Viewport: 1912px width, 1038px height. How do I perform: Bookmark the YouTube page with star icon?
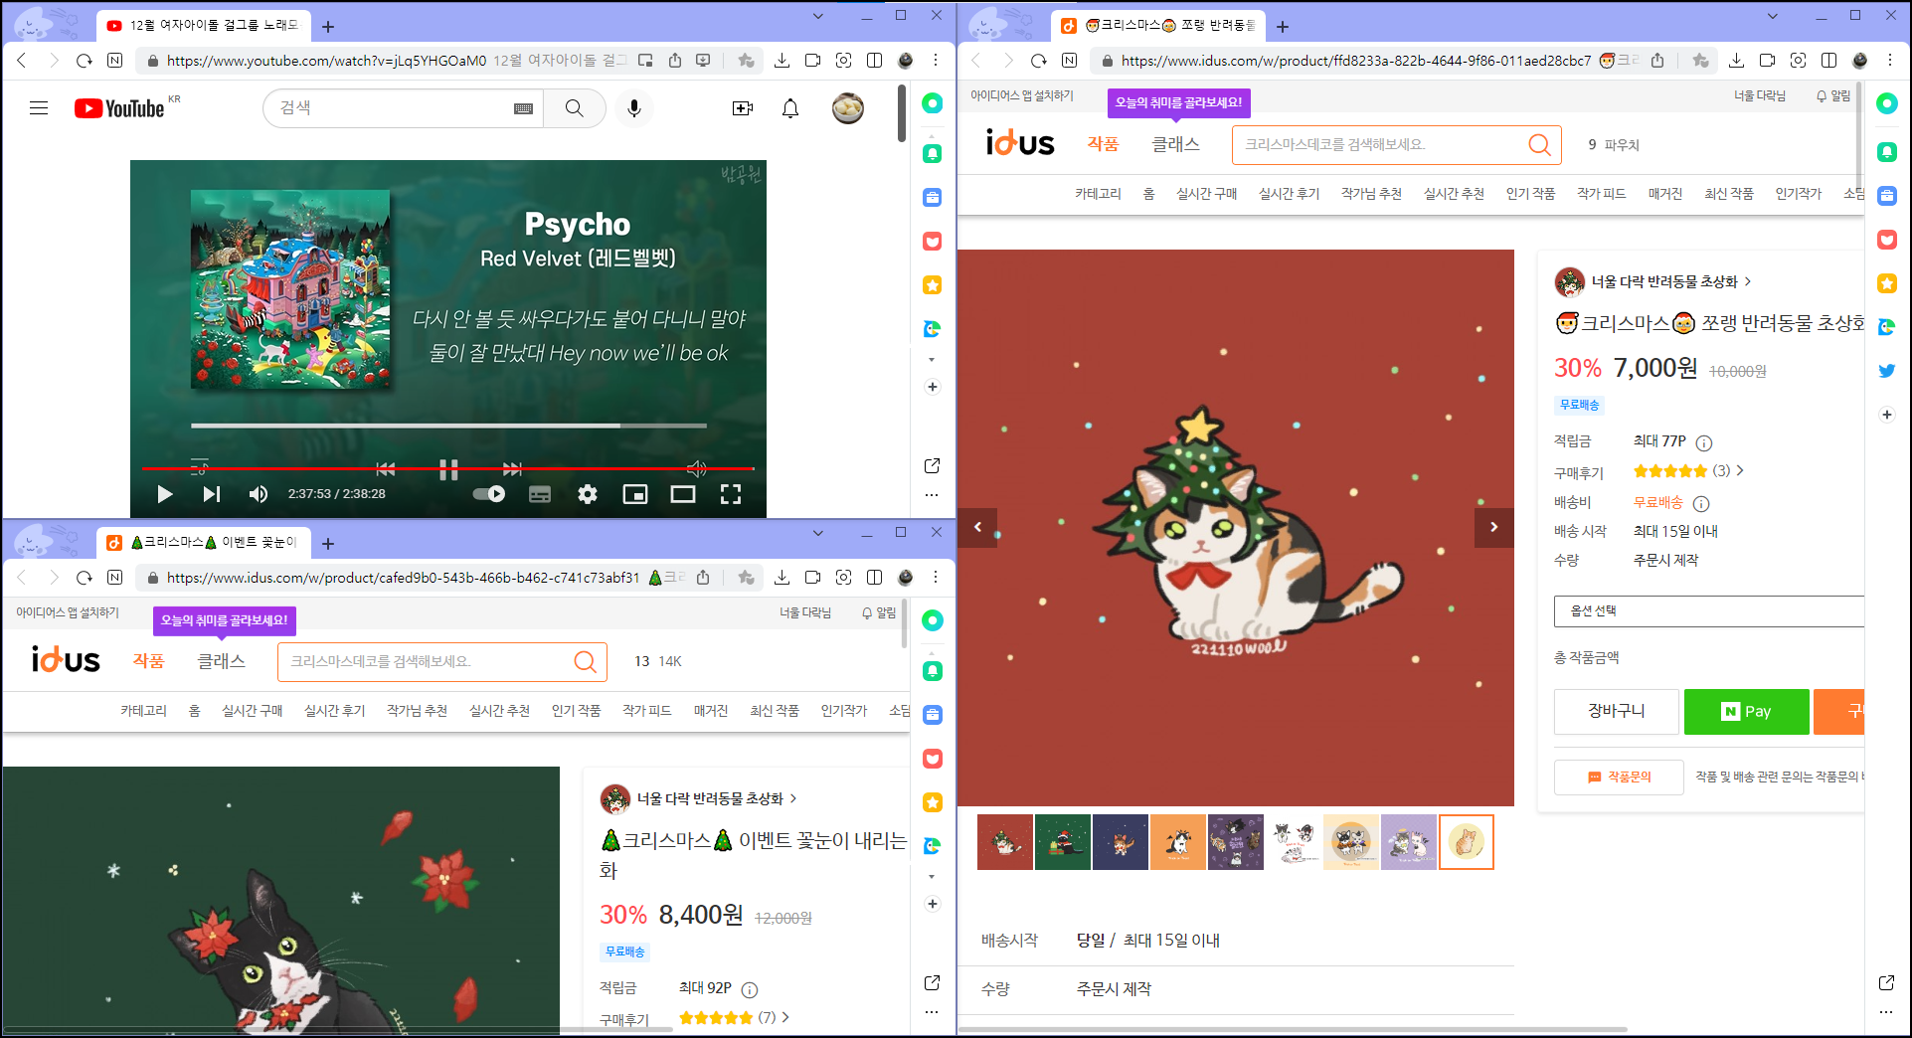[746, 61]
